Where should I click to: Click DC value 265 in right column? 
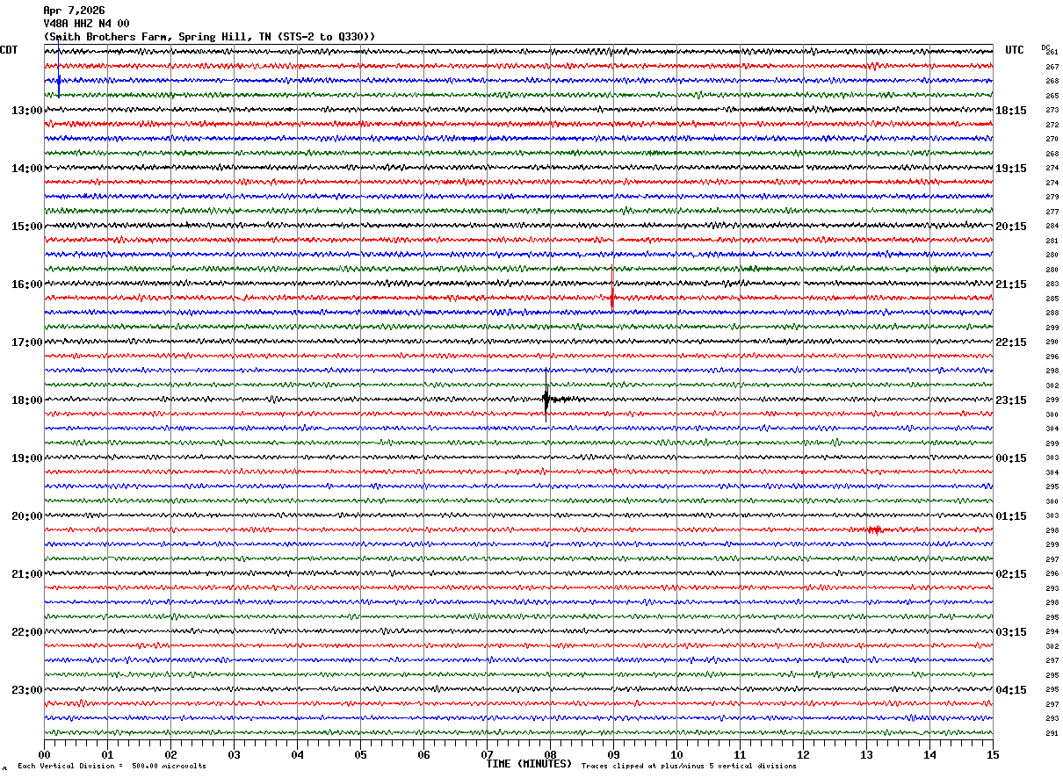[1052, 96]
